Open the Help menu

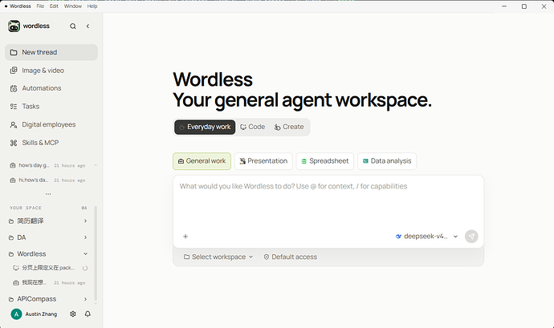pos(92,6)
